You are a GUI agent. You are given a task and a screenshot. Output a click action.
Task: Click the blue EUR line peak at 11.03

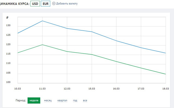pyautogui.click(x=42, y=21)
